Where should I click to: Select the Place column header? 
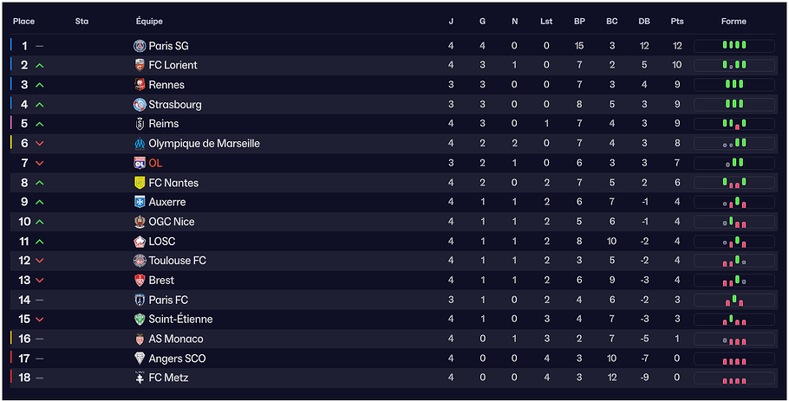coord(23,21)
